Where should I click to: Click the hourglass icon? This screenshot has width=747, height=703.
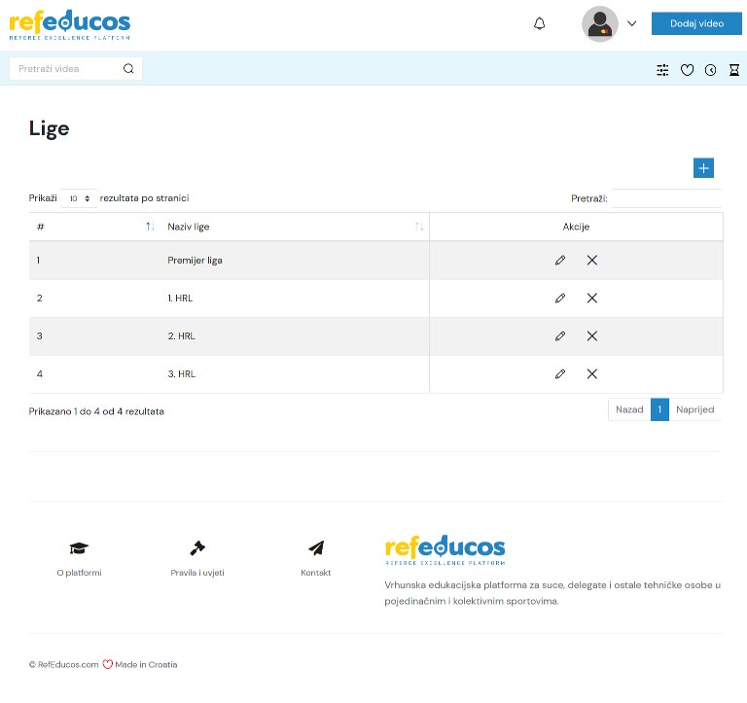tap(734, 70)
